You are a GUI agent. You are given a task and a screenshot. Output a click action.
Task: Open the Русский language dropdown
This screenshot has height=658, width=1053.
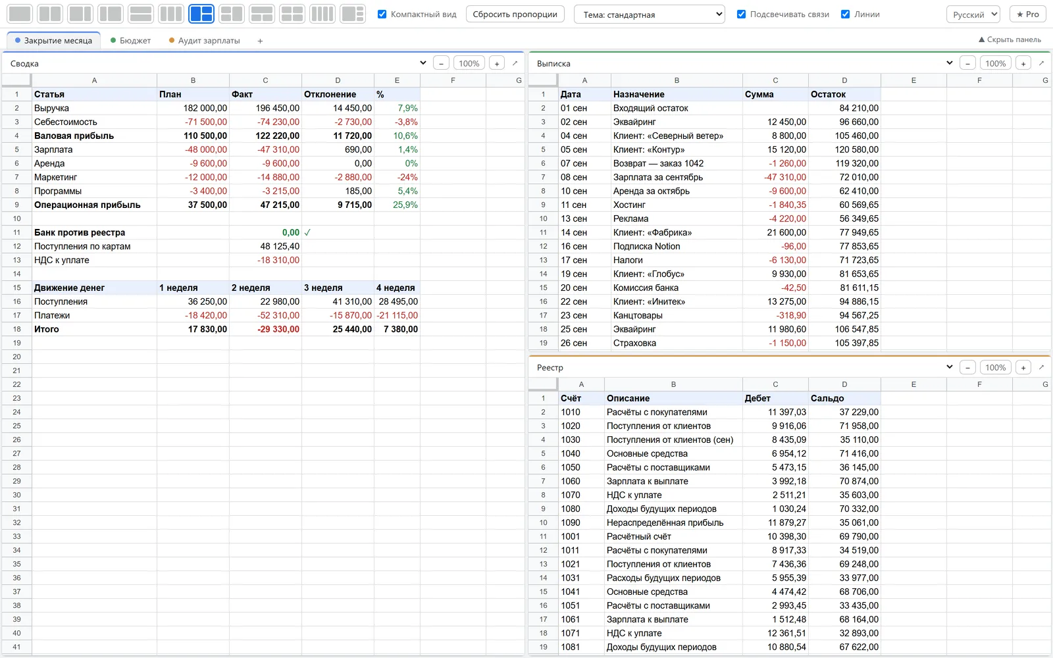(973, 14)
